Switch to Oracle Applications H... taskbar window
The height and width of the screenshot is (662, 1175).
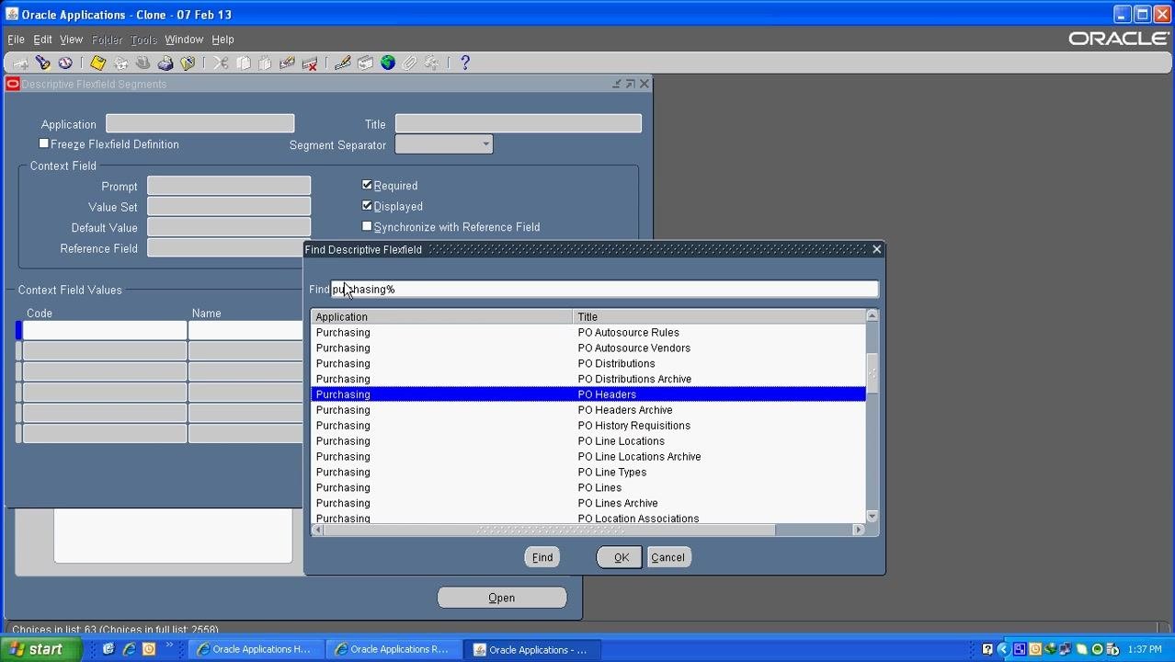[256, 649]
